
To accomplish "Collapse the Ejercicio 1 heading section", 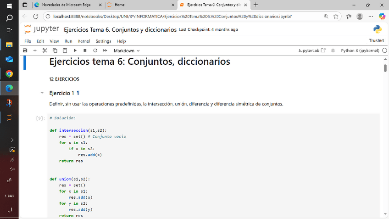I will (x=43, y=93).
